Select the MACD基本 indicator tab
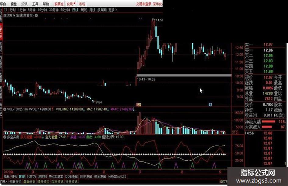 point(56,177)
